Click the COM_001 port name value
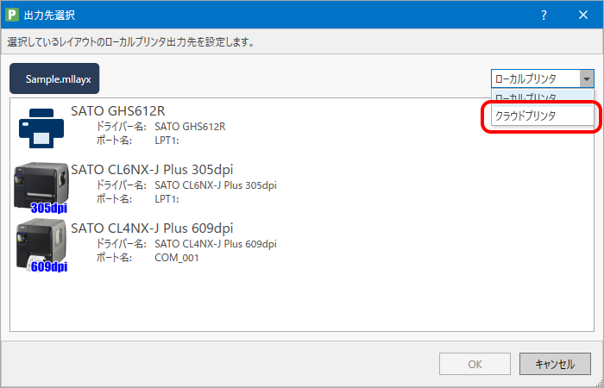Screen dimensions: 604x388 pyautogui.click(x=177, y=258)
